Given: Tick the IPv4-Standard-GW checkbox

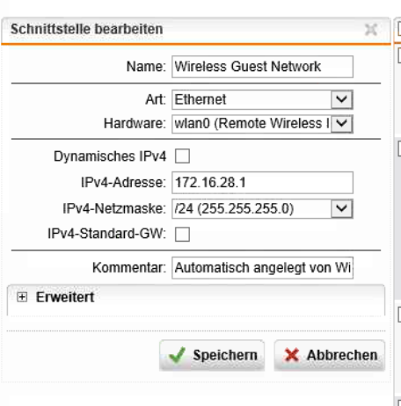Looking at the screenshot, I should [x=182, y=234].
